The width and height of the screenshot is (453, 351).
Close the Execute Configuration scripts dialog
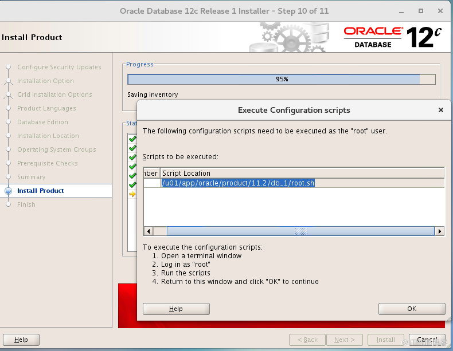pos(440,110)
